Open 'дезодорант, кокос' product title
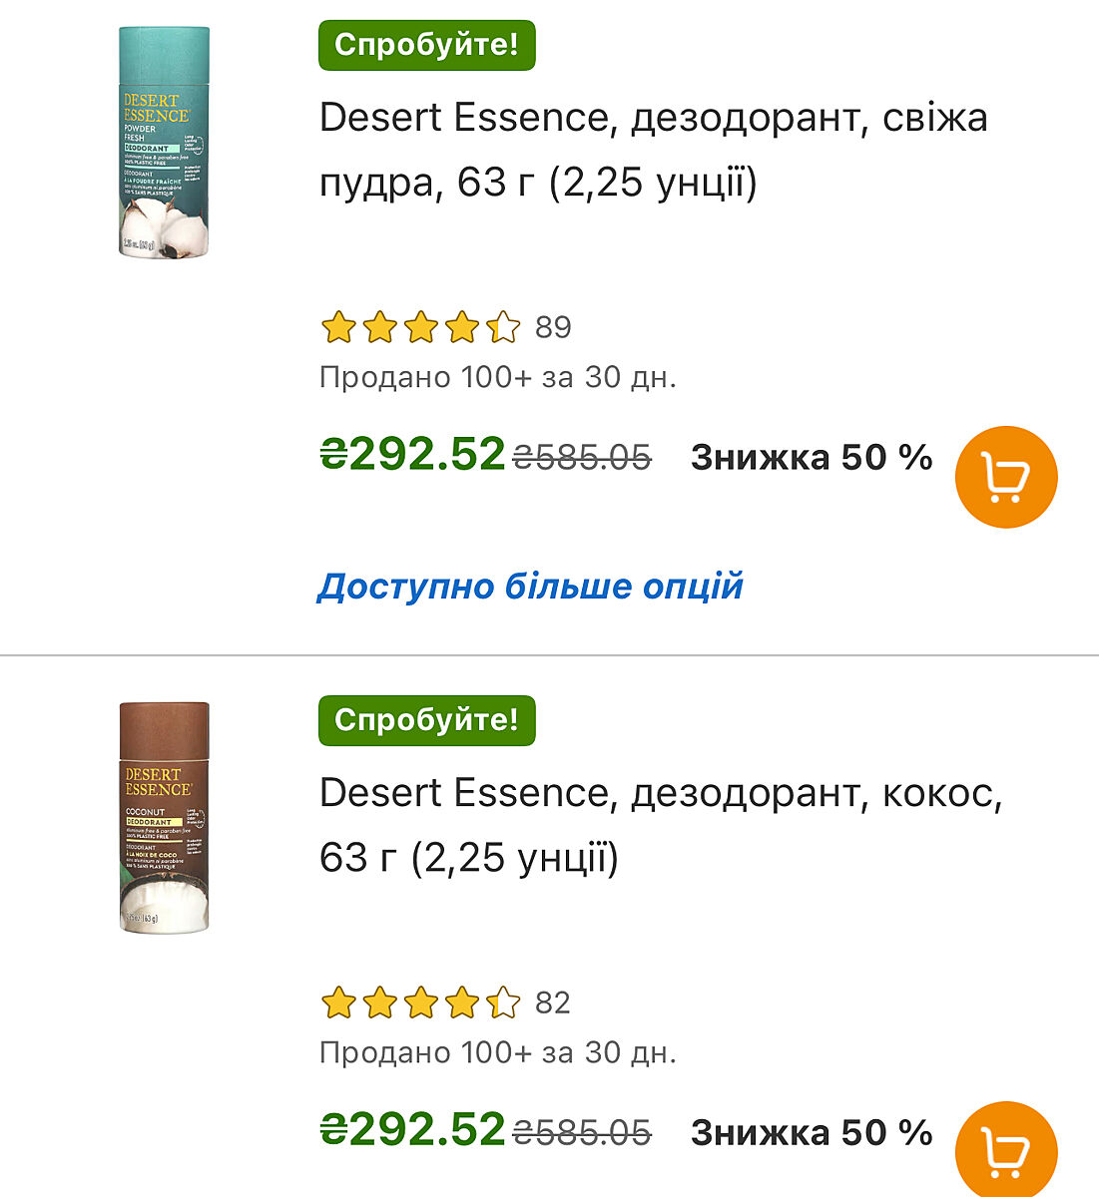The height and width of the screenshot is (1197, 1099). pos(660,825)
